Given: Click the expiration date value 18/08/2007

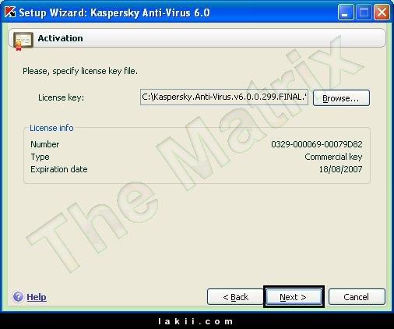Looking at the screenshot, I should point(340,169).
